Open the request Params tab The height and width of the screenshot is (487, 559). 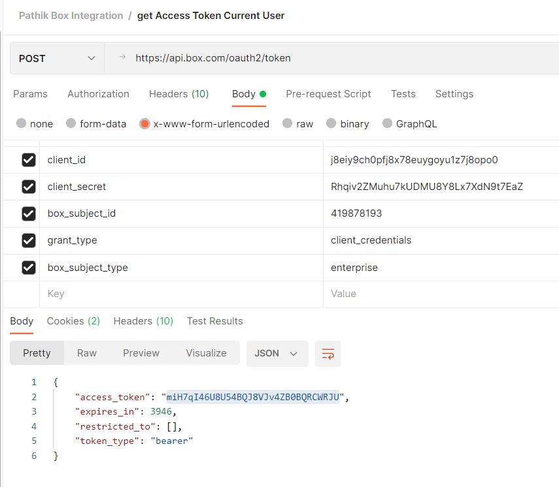[30, 94]
